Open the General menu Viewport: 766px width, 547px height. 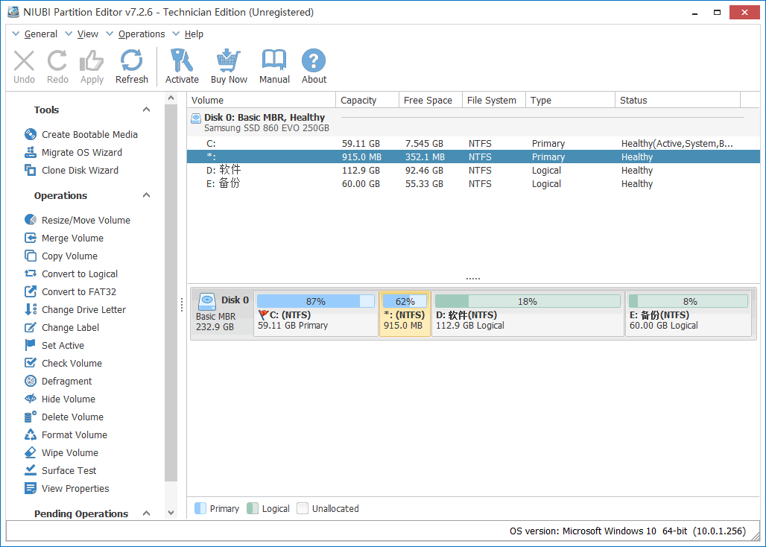40,34
